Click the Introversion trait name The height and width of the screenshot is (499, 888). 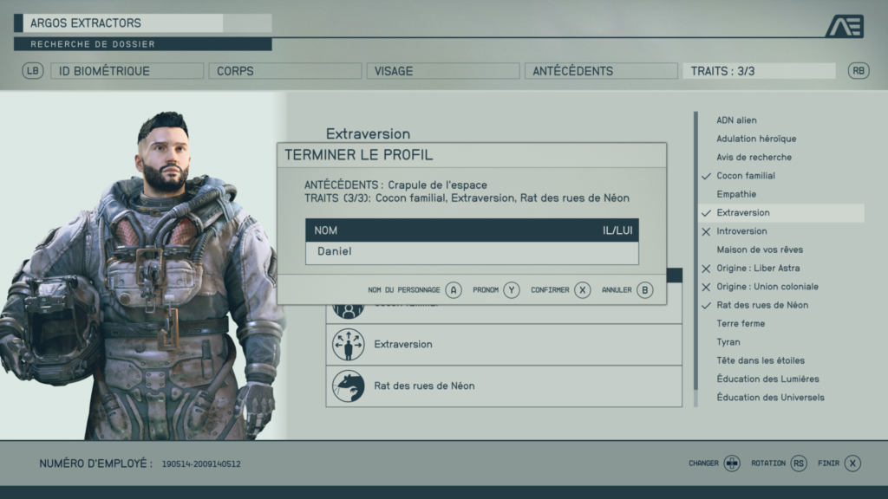[741, 231]
